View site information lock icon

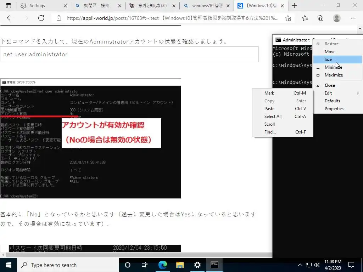coord(59,18)
